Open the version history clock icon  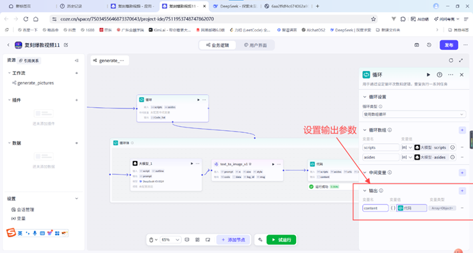[x=429, y=45]
